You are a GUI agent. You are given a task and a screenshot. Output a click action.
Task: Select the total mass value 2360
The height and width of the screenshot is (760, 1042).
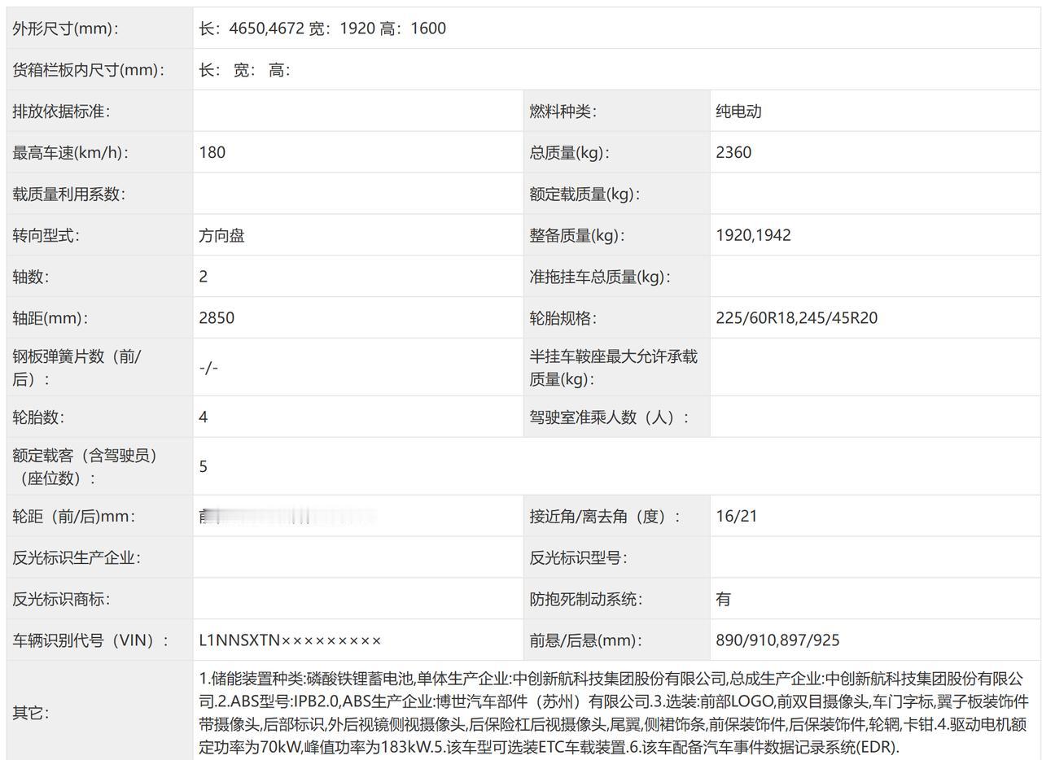tap(733, 152)
